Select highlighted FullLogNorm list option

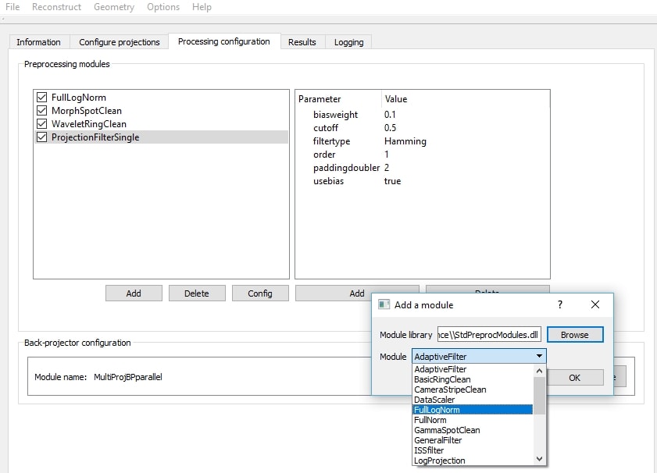(473, 410)
